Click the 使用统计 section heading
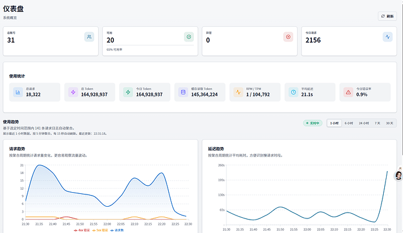 (17, 76)
